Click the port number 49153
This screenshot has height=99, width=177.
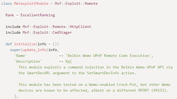point(159,91)
